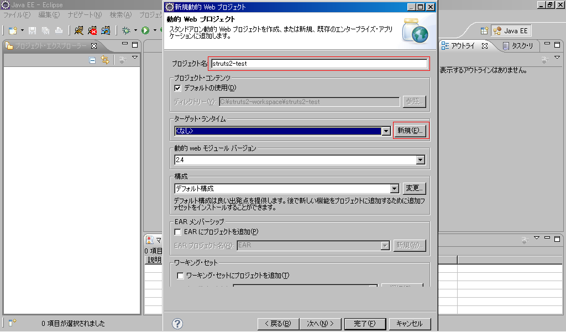Click the 次へ(N) > button
The image size is (566, 332).
[320, 324]
